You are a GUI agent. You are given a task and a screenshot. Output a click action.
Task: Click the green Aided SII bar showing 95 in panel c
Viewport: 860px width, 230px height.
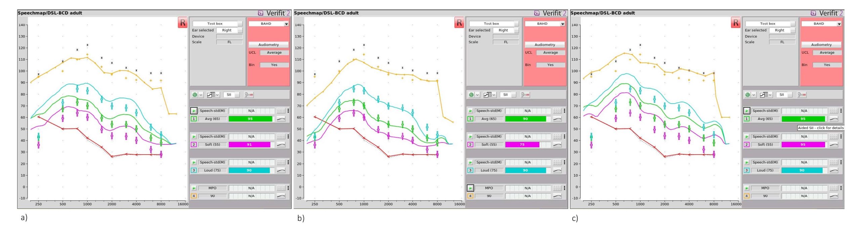pos(803,119)
